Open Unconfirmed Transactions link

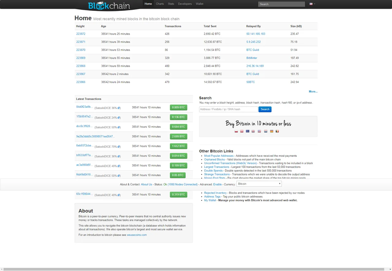coord(220,163)
